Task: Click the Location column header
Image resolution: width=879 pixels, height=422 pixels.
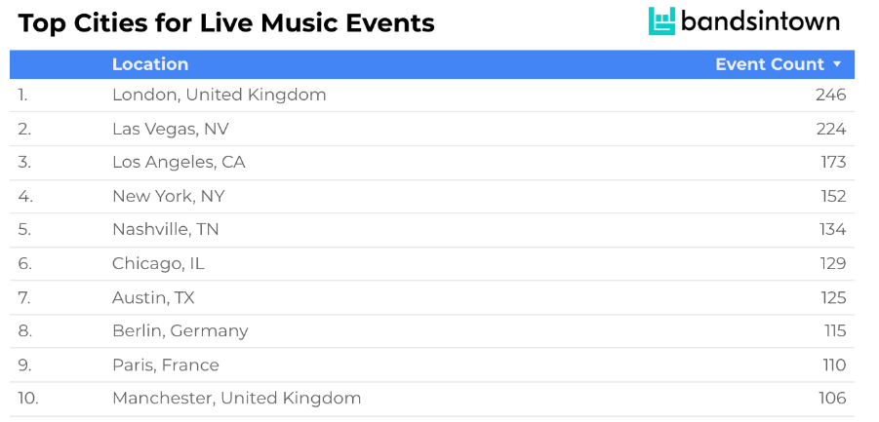Action: (x=150, y=64)
